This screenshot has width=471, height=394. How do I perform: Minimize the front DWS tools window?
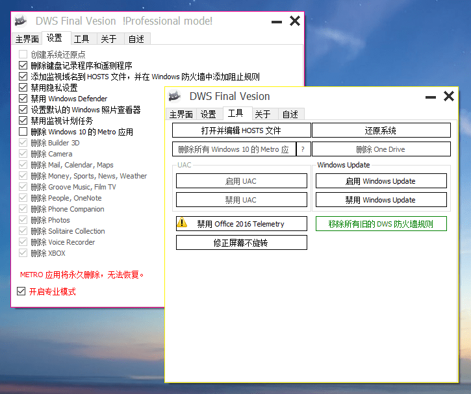pyautogui.click(x=430, y=97)
